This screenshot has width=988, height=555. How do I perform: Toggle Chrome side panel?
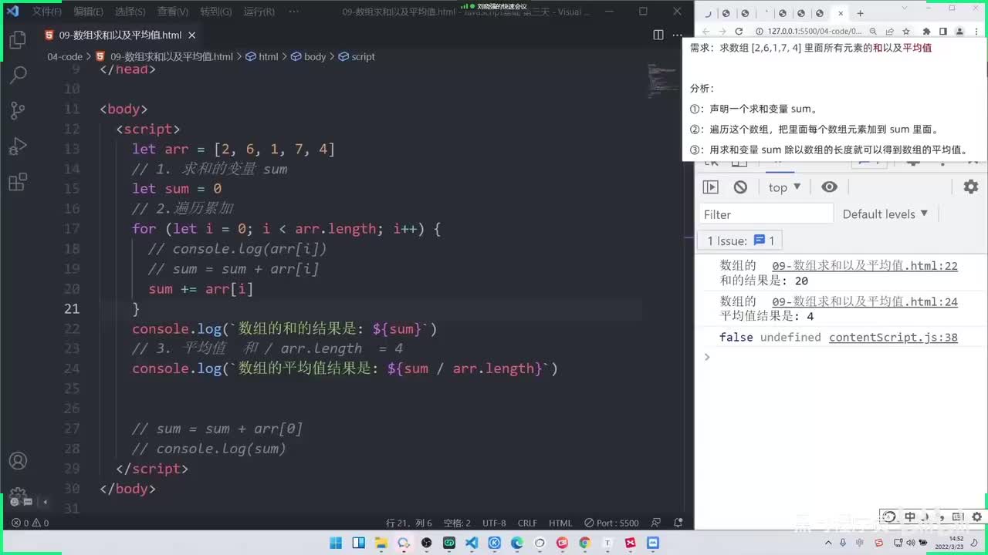pos(942,32)
